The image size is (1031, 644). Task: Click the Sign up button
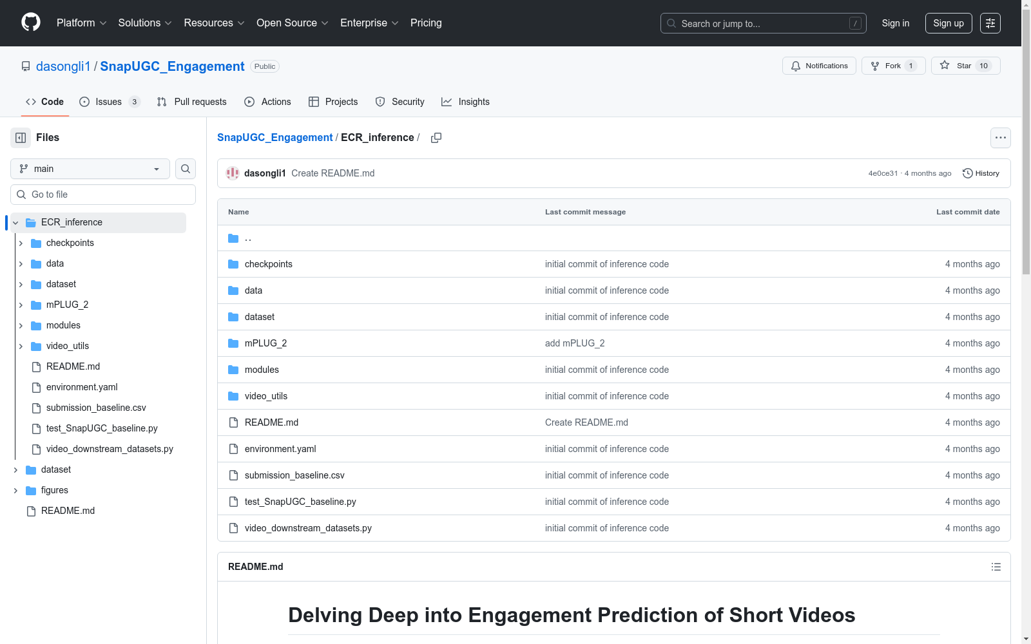pos(949,23)
